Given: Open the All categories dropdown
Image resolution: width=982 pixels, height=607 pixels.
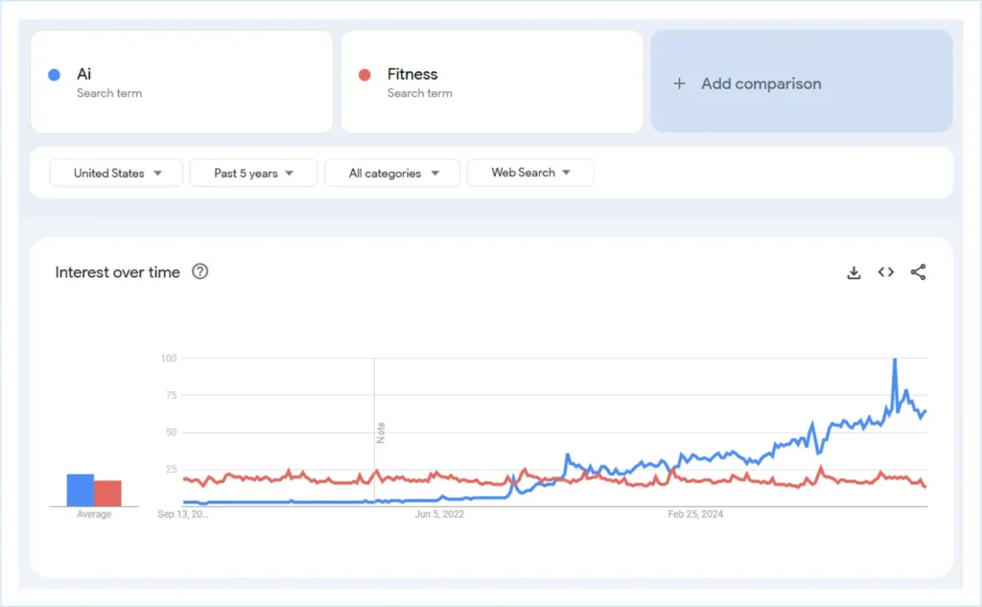Looking at the screenshot, I should [391, 173].
